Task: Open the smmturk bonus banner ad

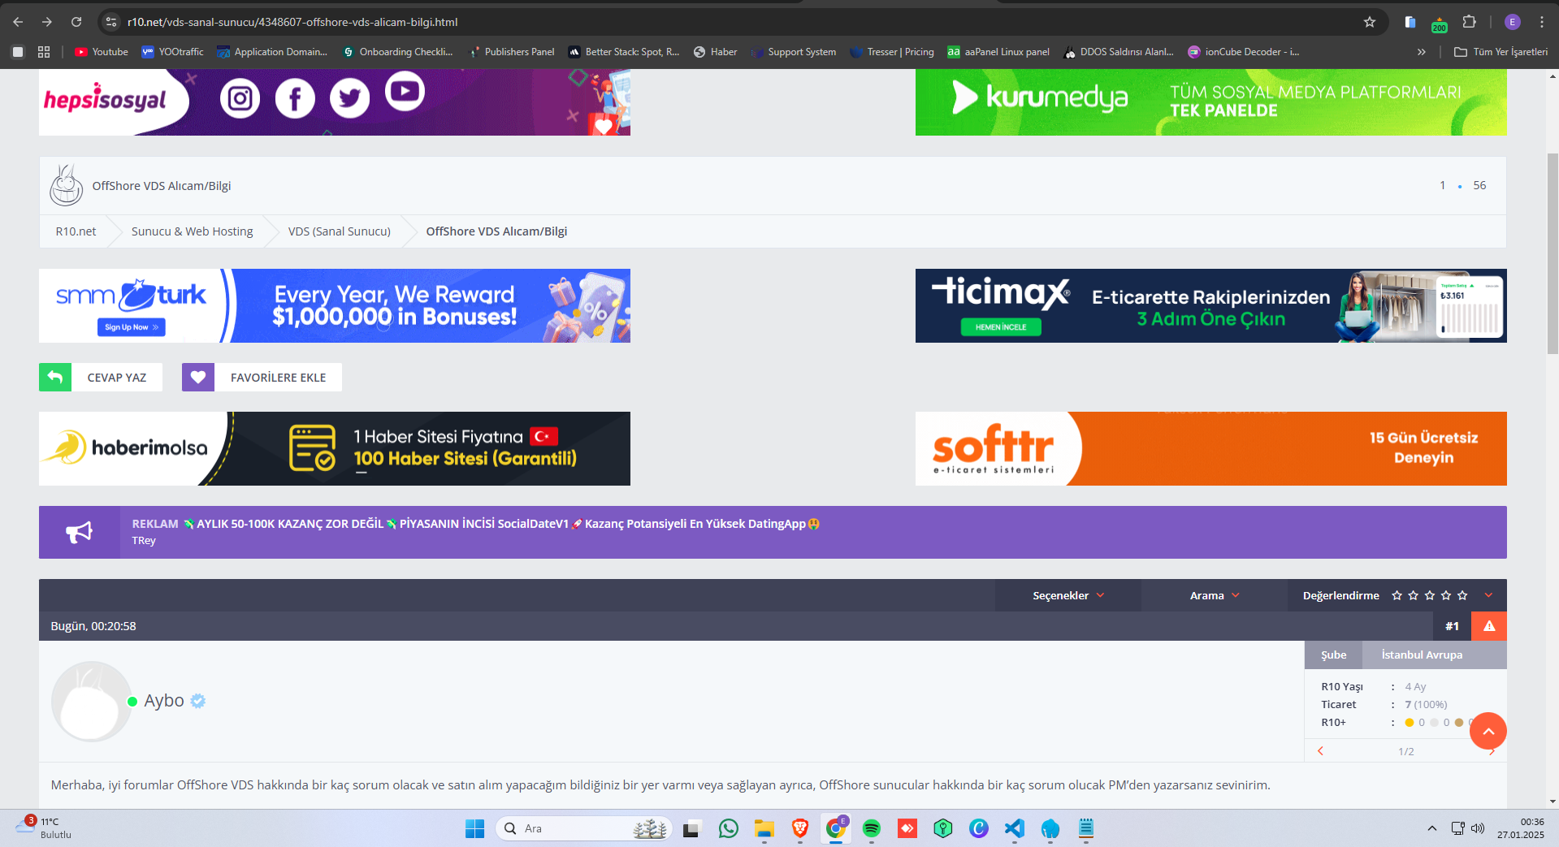Action: (335, 305)
